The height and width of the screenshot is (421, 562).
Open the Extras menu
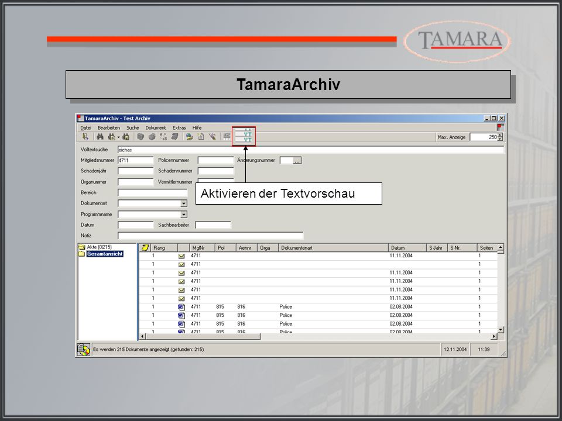coord(179,128)
